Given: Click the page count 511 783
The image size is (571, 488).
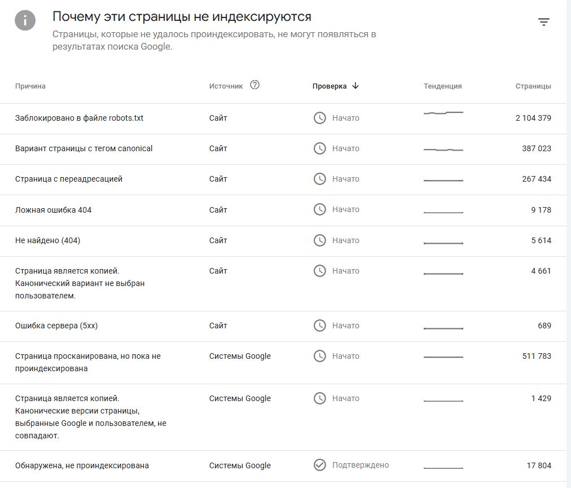Looking at the screenshot, I should coord(537,356).
